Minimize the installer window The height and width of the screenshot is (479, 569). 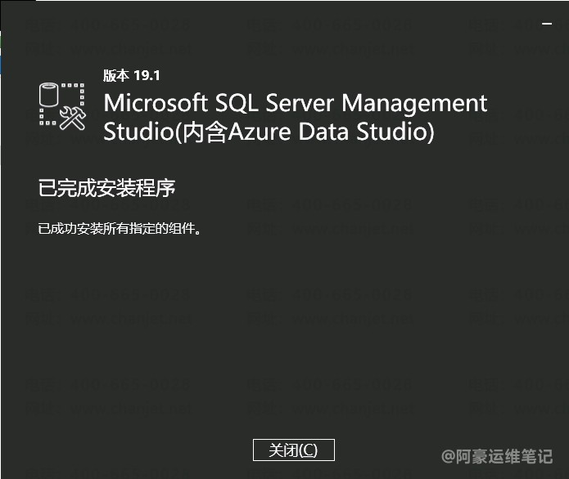(x=548, y=25)
